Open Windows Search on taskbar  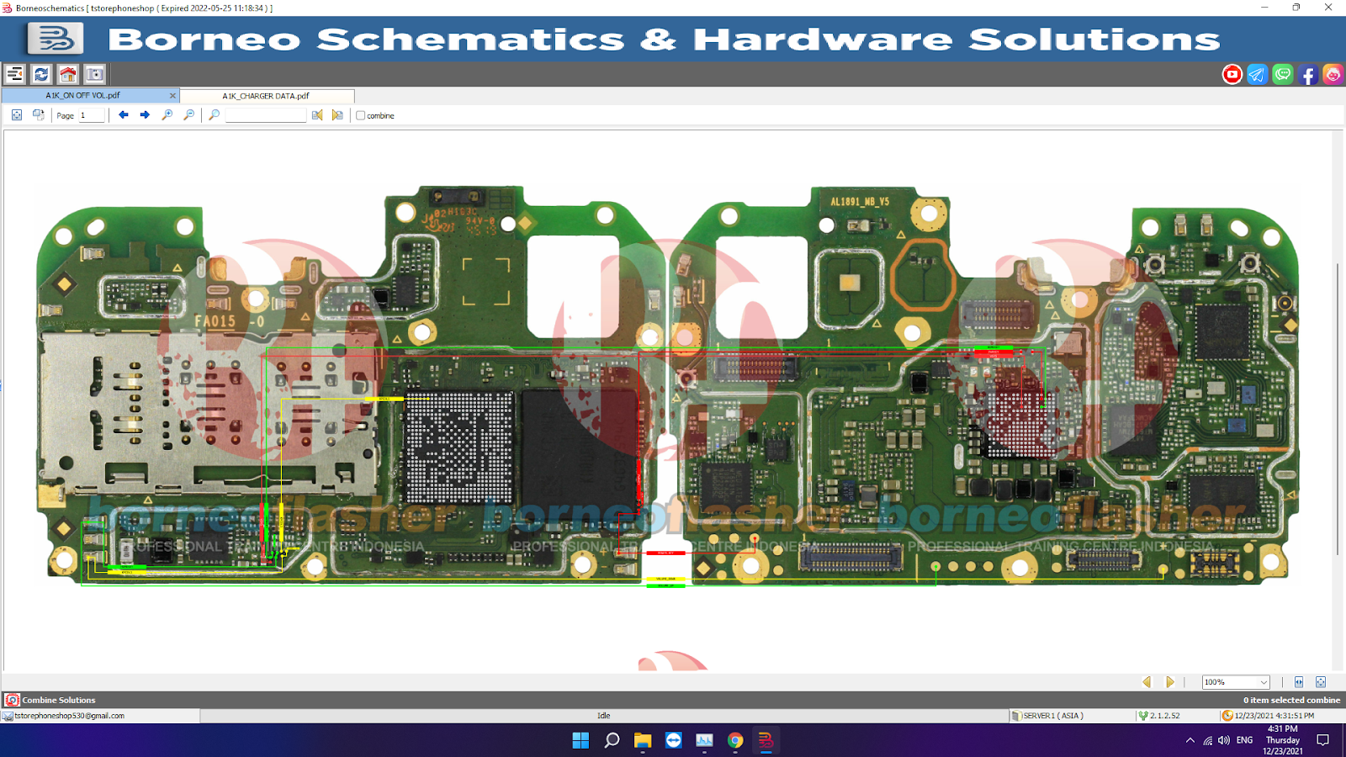coord(612,740)
